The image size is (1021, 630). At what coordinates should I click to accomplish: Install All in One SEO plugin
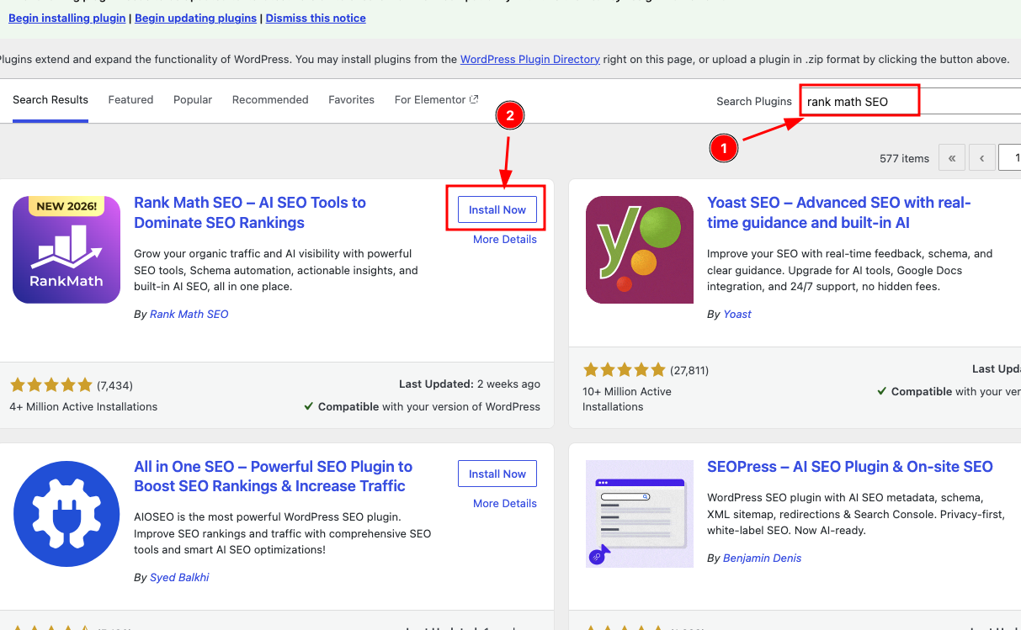click(497, 474)
